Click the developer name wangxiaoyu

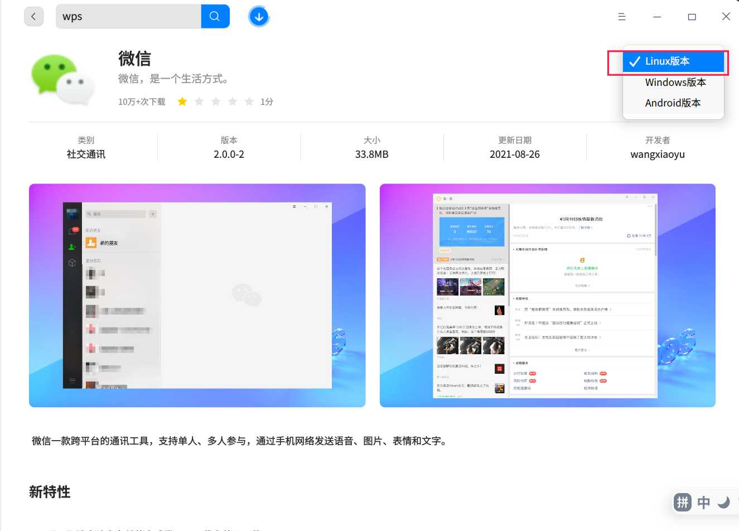click(x=658, y=155)
